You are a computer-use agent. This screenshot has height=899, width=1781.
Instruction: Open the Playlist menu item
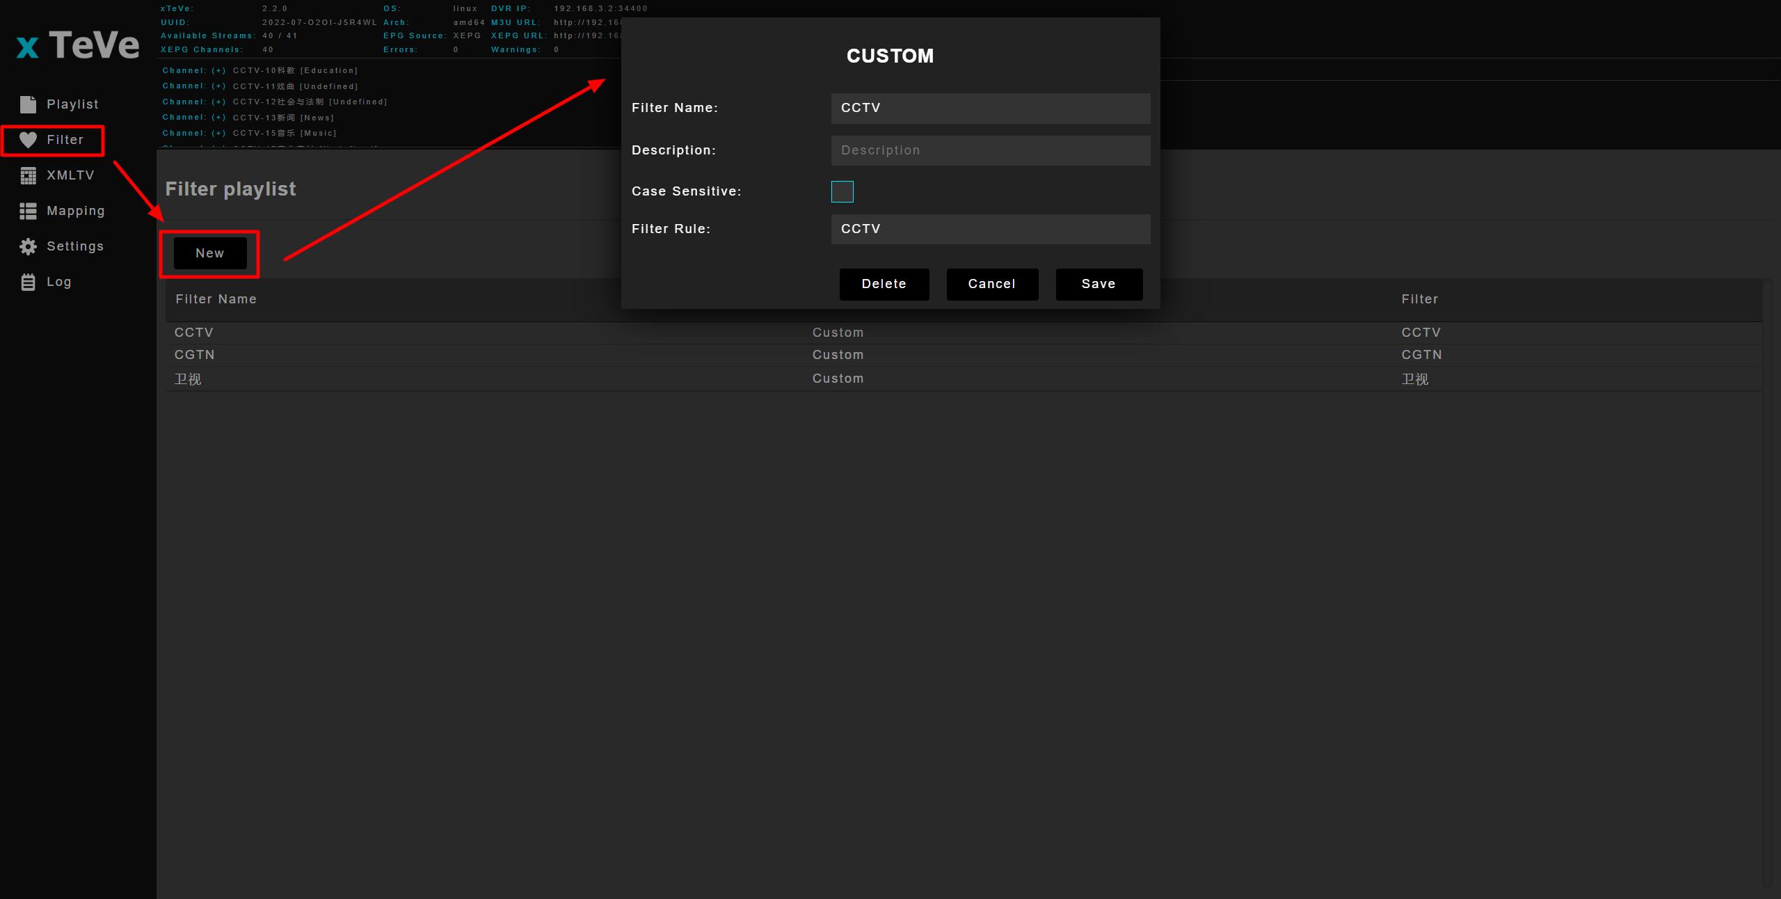click(72, 104)
